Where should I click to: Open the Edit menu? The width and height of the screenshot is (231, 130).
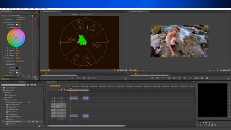click(x=6, y=9)
